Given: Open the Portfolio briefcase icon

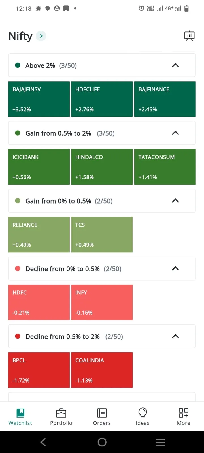Looking at the screenshot, I should tap(61, 413).
